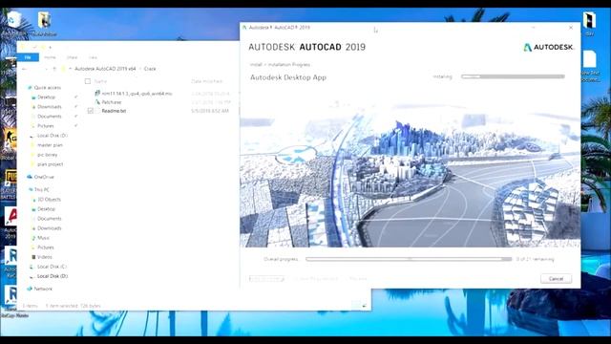Click the Patch.exe file icon

pos(97,102)
